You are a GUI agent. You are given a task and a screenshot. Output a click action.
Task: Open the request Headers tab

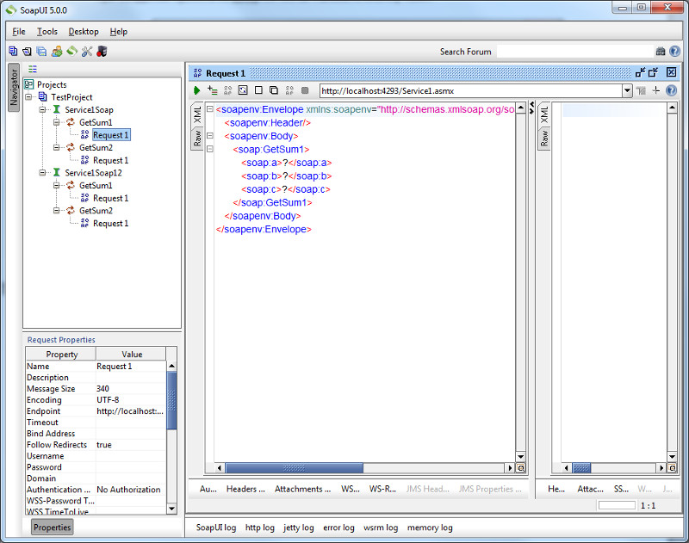click(x=245, y=489)
